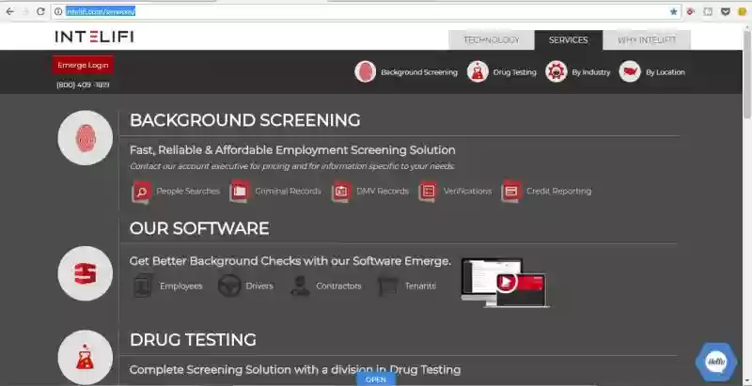Open the Verifications link

[x=467, y=191]
